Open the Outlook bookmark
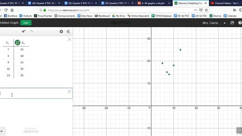The image size is (242, 136). [x=26, y=16]
